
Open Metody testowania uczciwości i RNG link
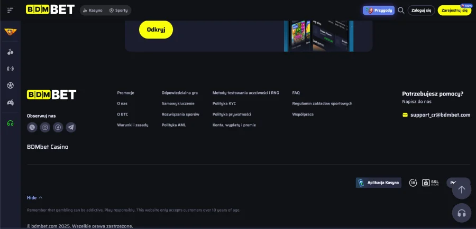point(245,93)
